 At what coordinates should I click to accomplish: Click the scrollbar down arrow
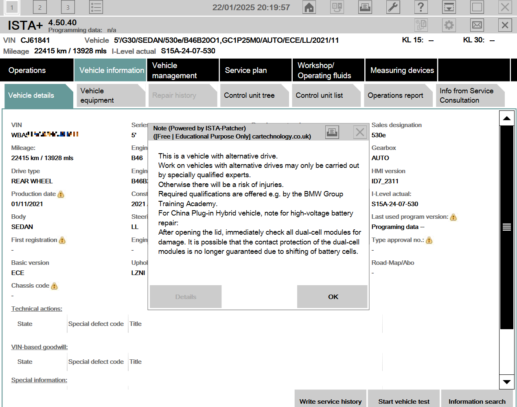tap(506, 382)
